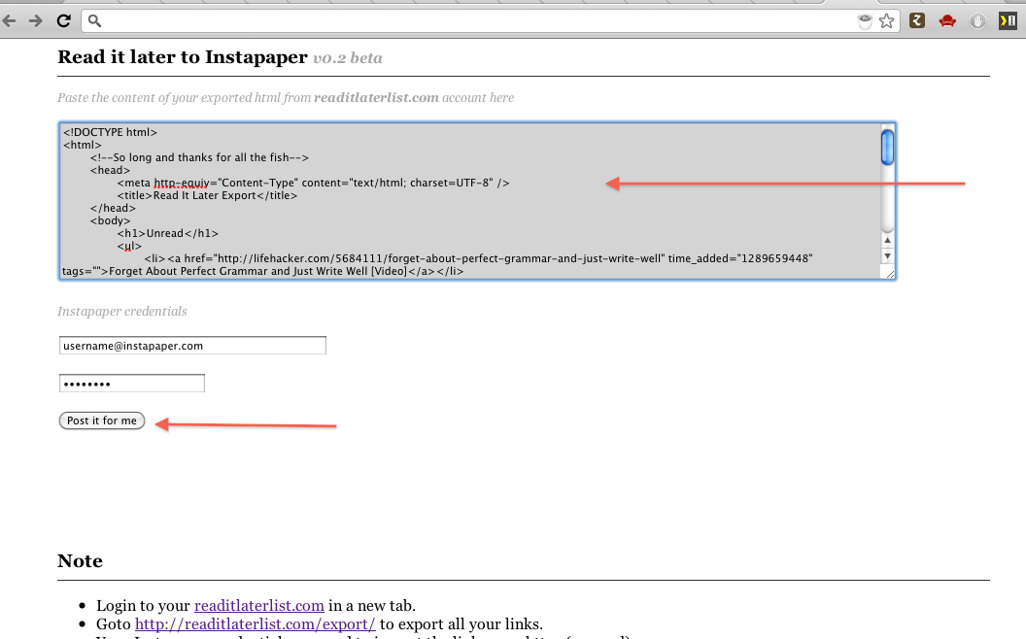
Task: Click the magnifier icon in the address bar
Action: pyautogui.click(x=95, y=21)
